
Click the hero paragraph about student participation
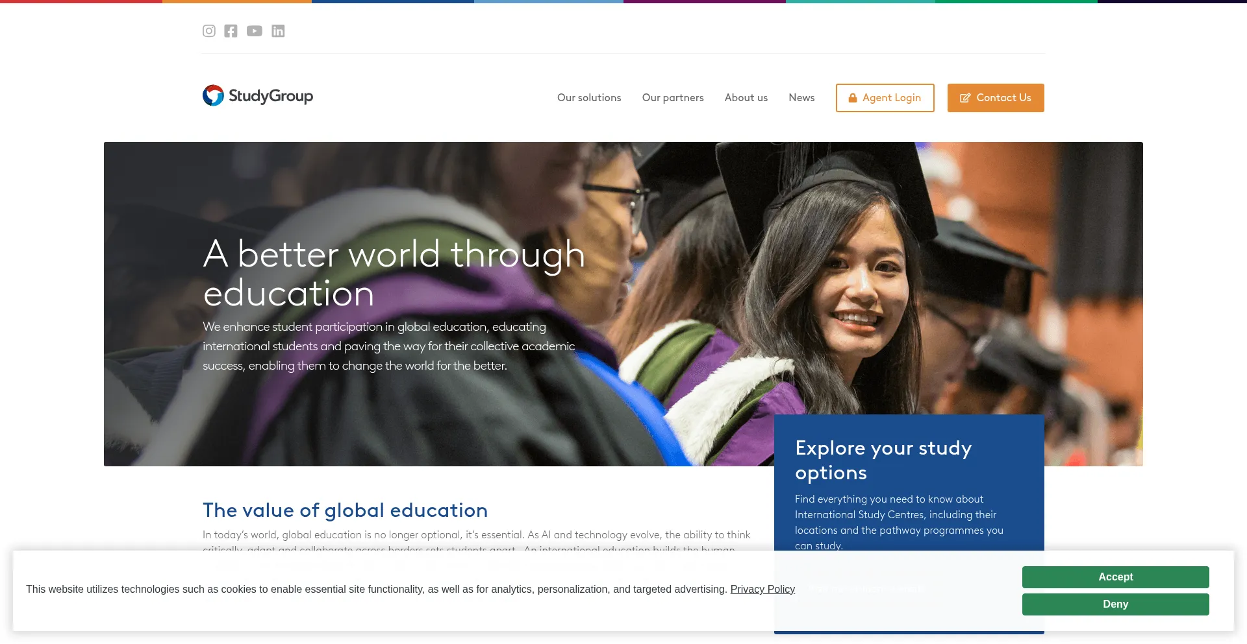coord(388,346)
